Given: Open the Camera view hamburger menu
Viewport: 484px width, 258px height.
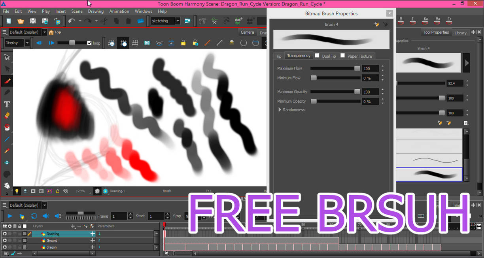Looking at the screenshot, I should click(x=4, y=32).
